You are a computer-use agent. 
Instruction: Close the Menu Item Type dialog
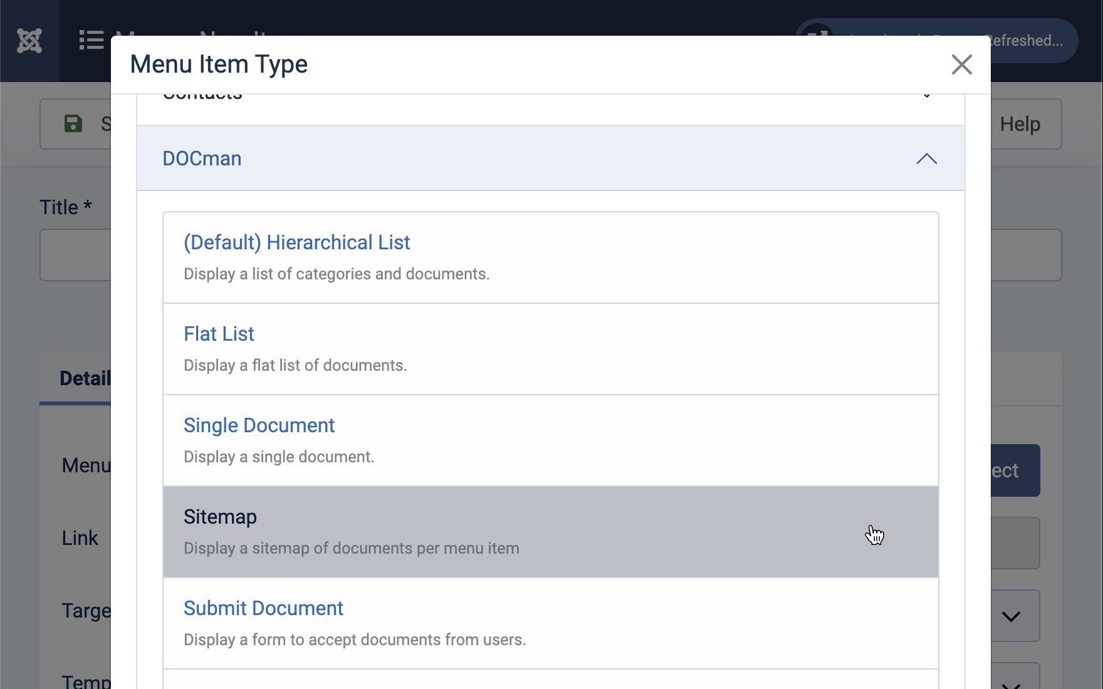(961, 65)
